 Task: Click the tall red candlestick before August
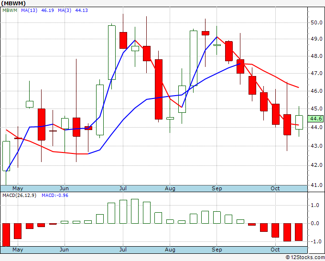point(159,89)
